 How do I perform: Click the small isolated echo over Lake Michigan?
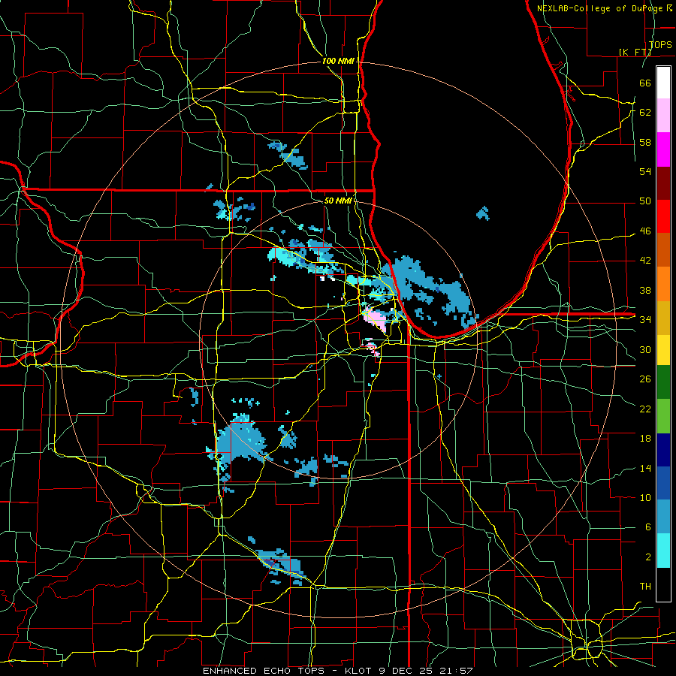(483, 213)
